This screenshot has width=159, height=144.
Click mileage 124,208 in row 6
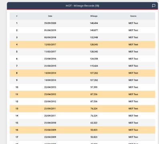[x=94, y=59]
